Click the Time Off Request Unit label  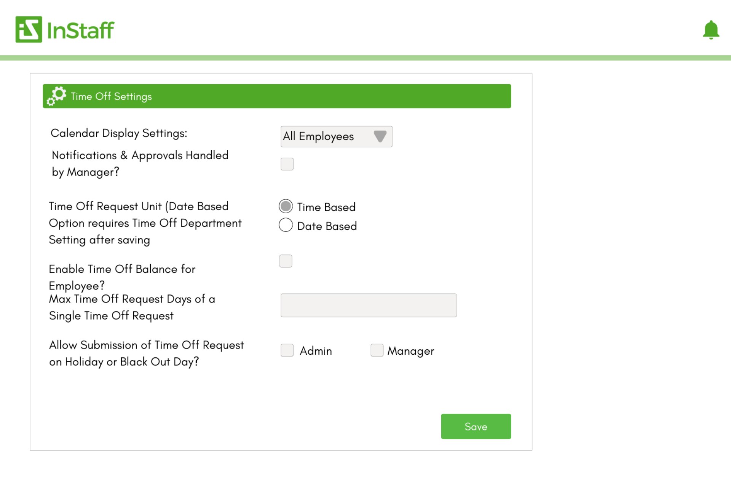coord(145,223)
